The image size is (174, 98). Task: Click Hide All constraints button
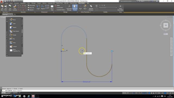pyautogui.click(x=31, y=10)
